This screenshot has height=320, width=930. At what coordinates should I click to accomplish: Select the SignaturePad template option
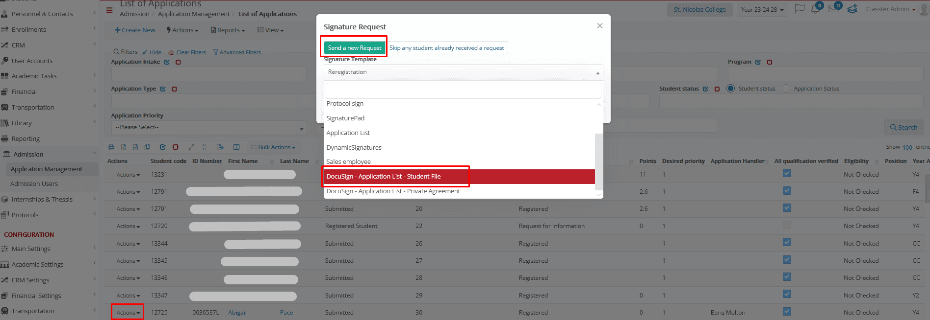(459, 118)
